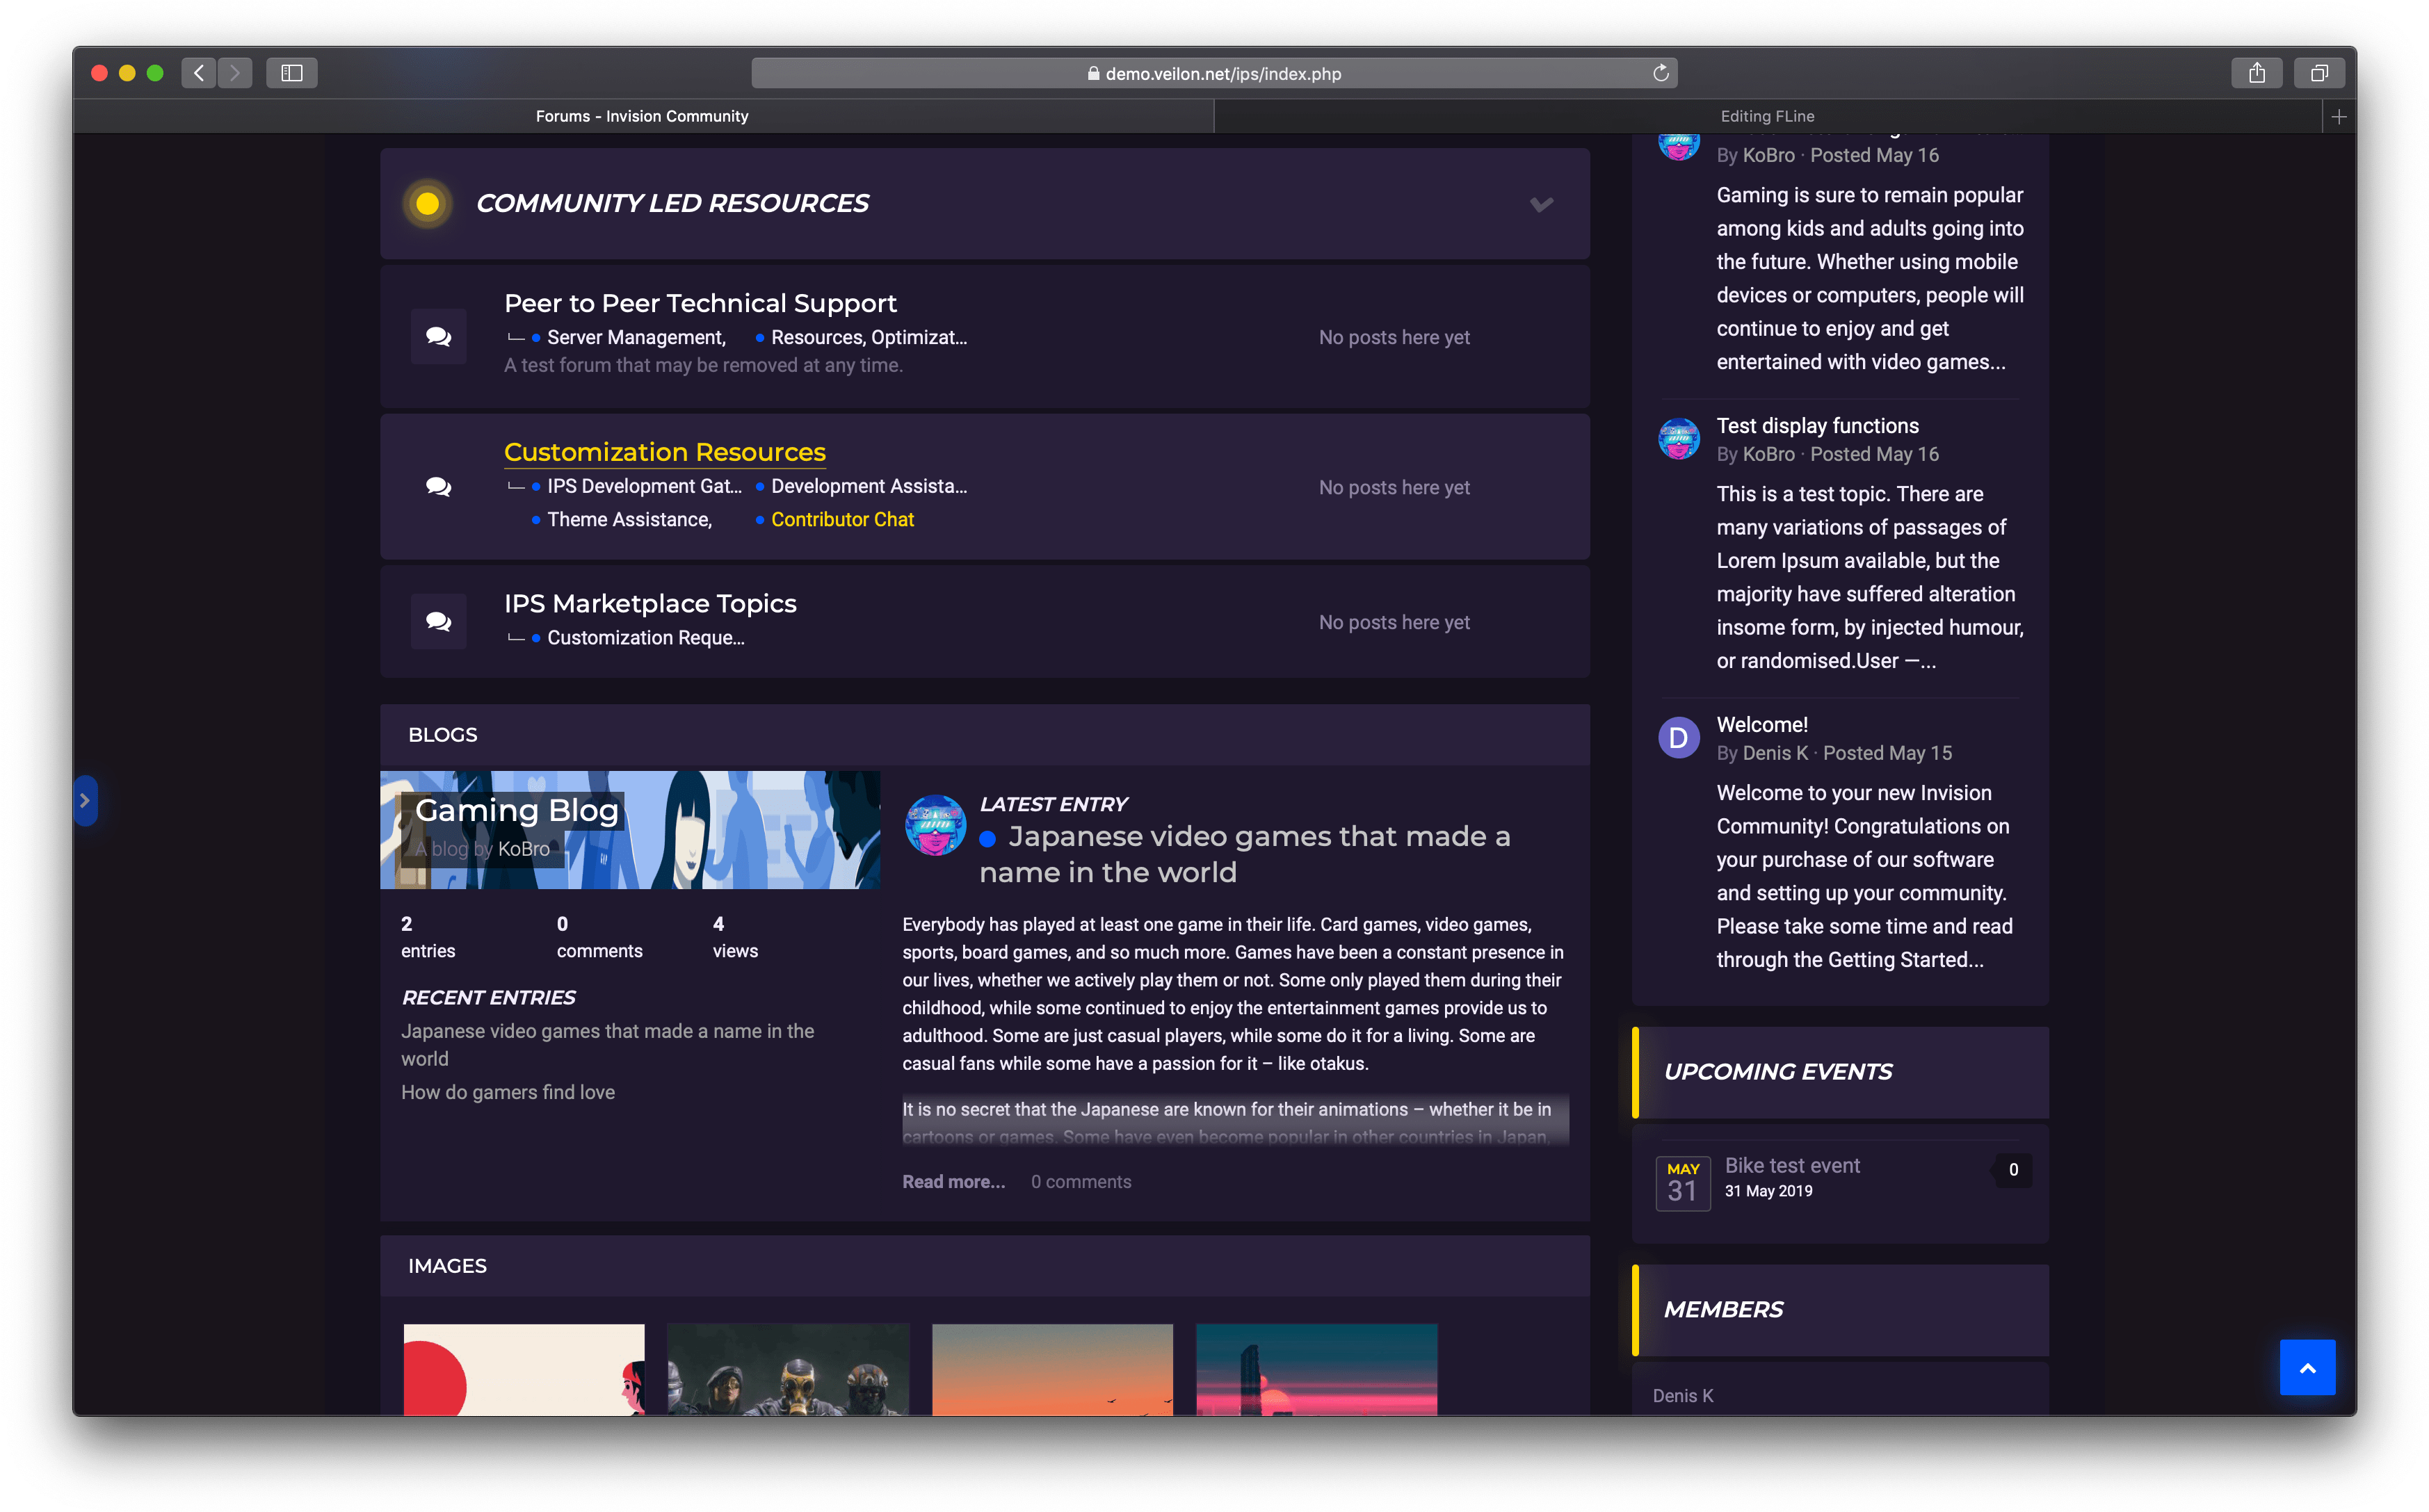
Task: Open the Safari share menu icon
Action: point(2257,73)
